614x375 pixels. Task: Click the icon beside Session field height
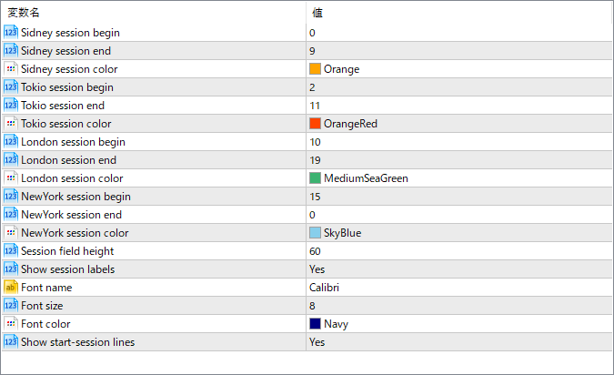[x=10, y=251]
